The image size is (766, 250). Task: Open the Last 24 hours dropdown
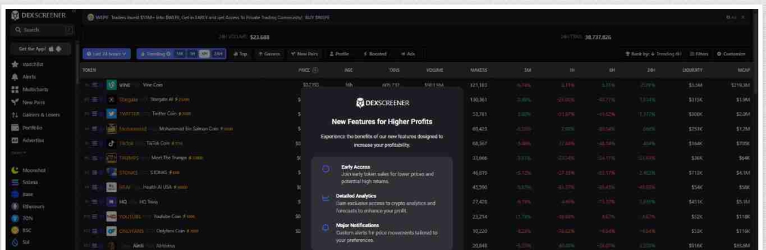pyautogui.click(x=107, y=54)
